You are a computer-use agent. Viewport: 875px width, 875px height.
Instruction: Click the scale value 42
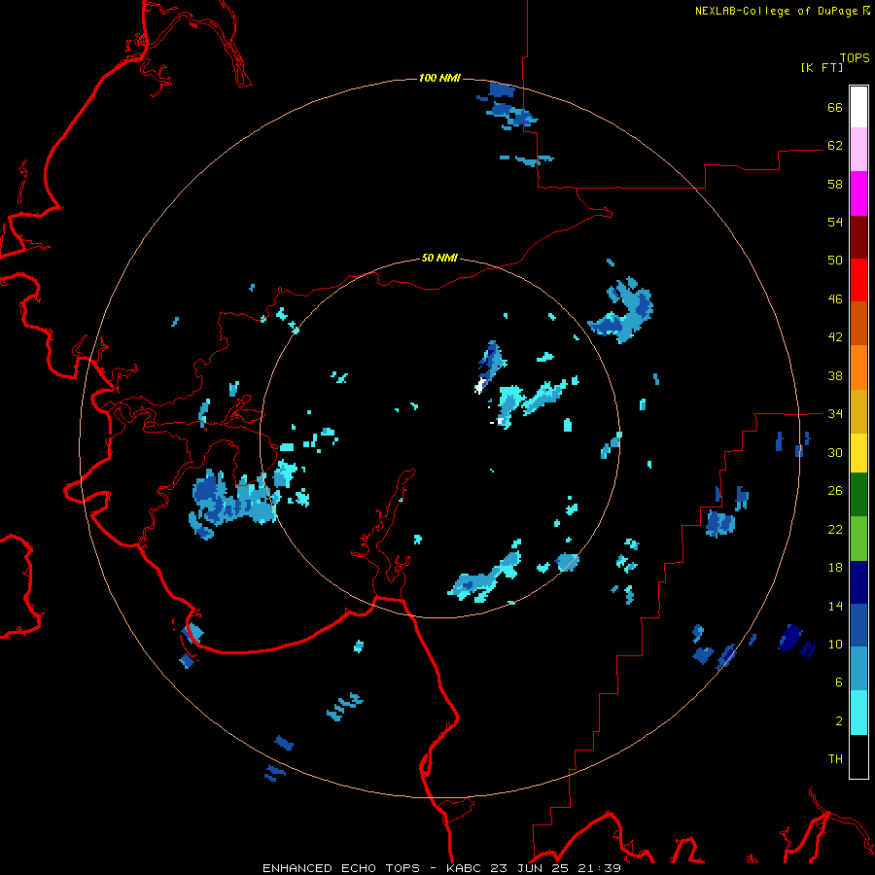tap(835, 337)
